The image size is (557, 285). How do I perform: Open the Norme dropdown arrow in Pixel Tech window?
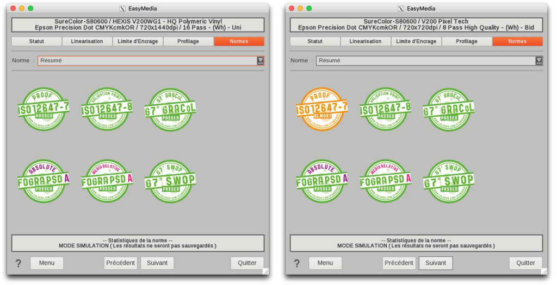[539, 61]
